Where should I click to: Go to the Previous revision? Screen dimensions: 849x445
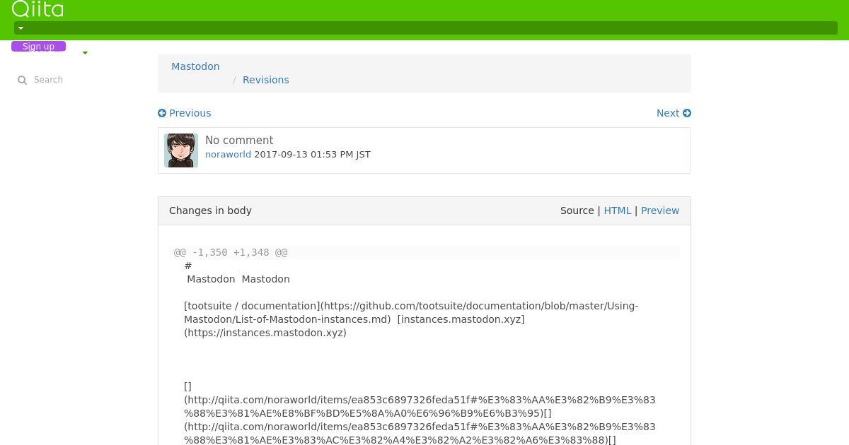(x=184, y=113)
